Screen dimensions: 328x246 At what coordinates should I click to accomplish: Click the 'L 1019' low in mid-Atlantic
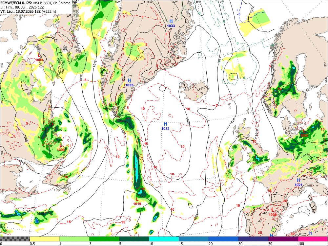[x=137, y=202]
